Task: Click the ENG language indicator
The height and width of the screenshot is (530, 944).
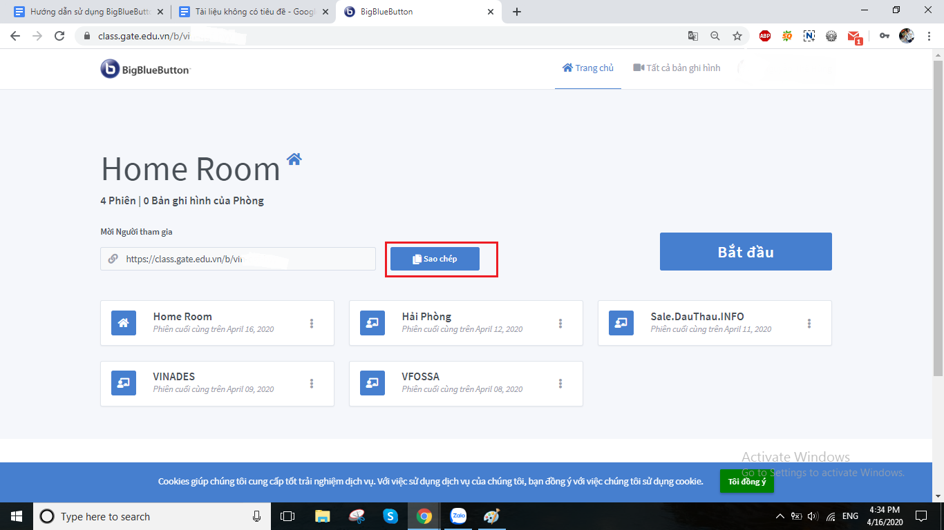Action: coord(850,516)
